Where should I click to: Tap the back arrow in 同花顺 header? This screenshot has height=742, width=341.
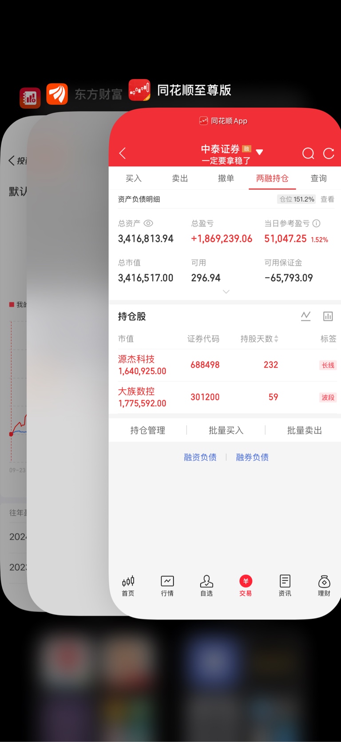click(123, 153)
